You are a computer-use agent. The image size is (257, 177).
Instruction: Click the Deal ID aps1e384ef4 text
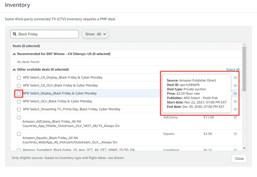pyautogui.click(x=183, y=85)
